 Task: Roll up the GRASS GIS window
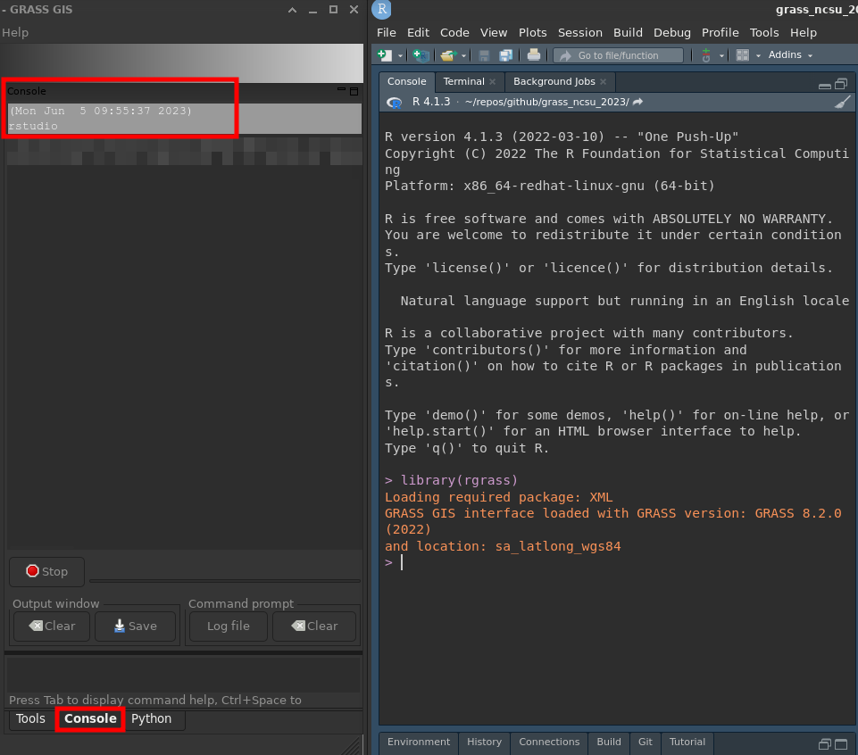tap(293, 10)
